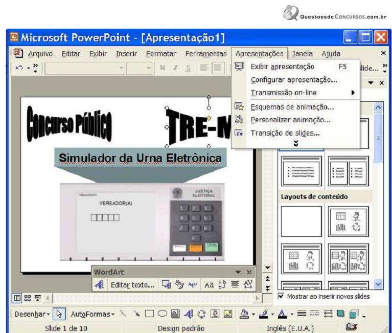Click the Line Color brush icon
Screen dimensions: 392x333
click(x=264, y=314)
